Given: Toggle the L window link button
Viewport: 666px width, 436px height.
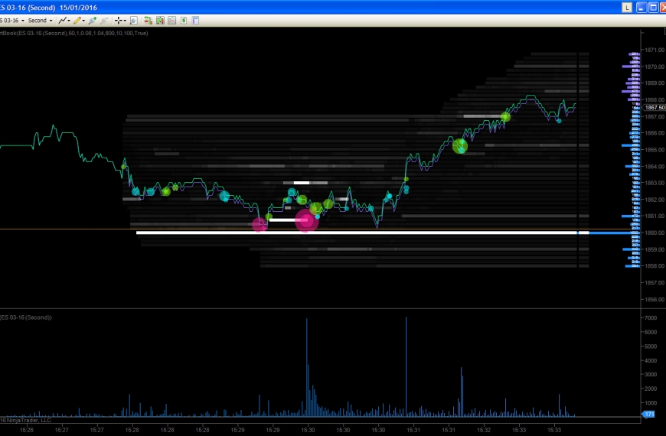Looking at the screenshot, I should (x=627, y=7).
